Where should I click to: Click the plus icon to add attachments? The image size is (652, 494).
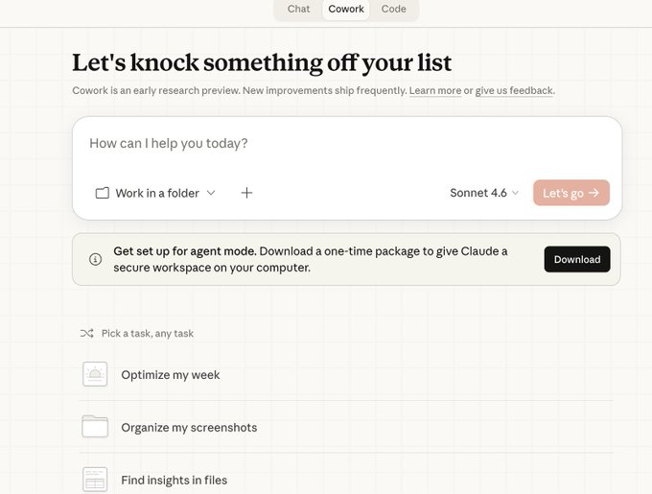[x=246, y=193]
